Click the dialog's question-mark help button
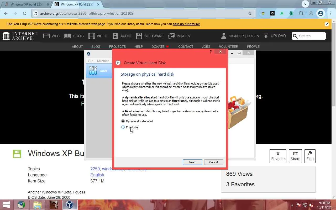Viewport: 336px width, 210px height. [x=211, y=52]
